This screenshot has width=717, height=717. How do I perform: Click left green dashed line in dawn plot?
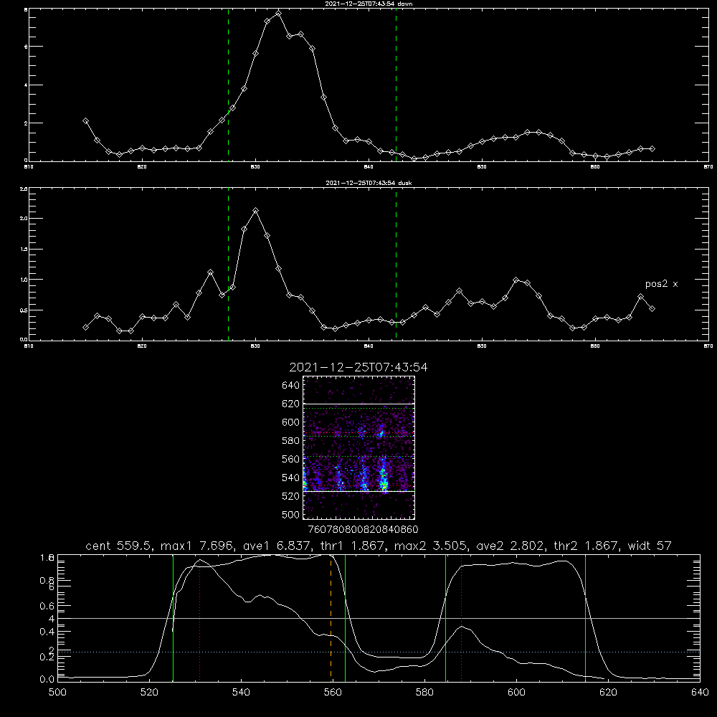[228, 85]
